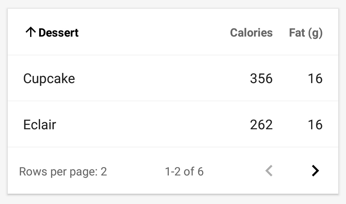Viewport: 346px width, 204px height.
Task: Open the Rows per page selector
Action: tap(63, 172)
